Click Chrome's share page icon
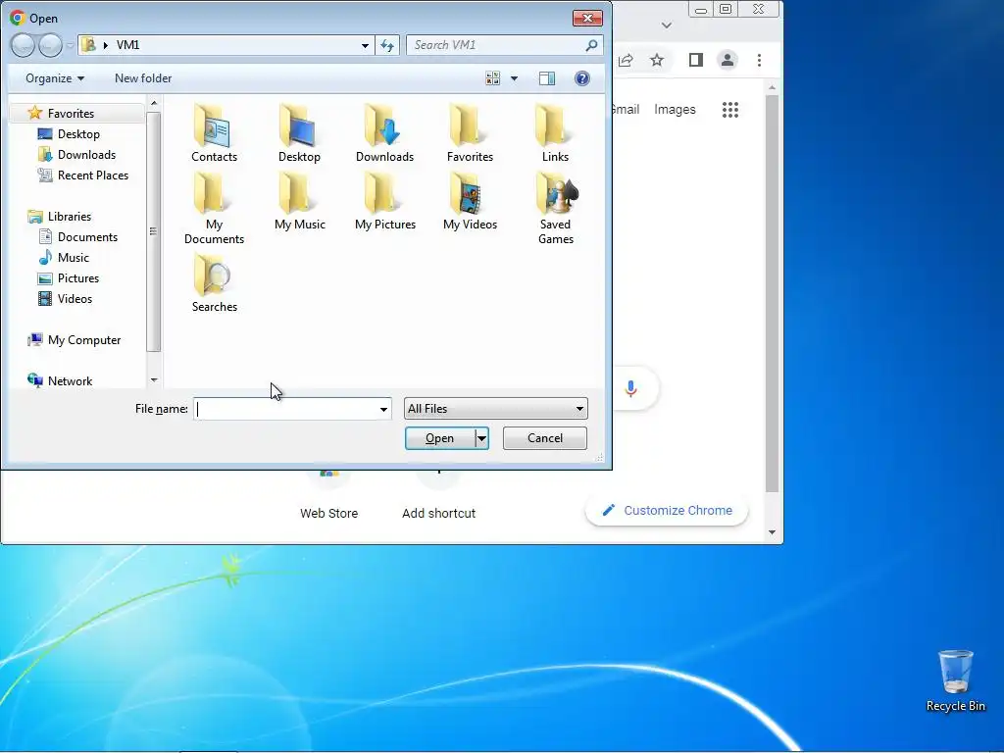 point(626,60)
